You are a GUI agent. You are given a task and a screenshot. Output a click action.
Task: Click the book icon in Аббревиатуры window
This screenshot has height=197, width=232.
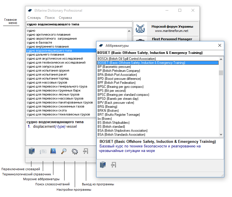point(103,165)
